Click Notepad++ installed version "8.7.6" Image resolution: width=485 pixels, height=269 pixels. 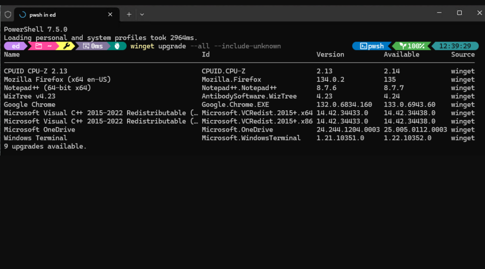(326, 88)
